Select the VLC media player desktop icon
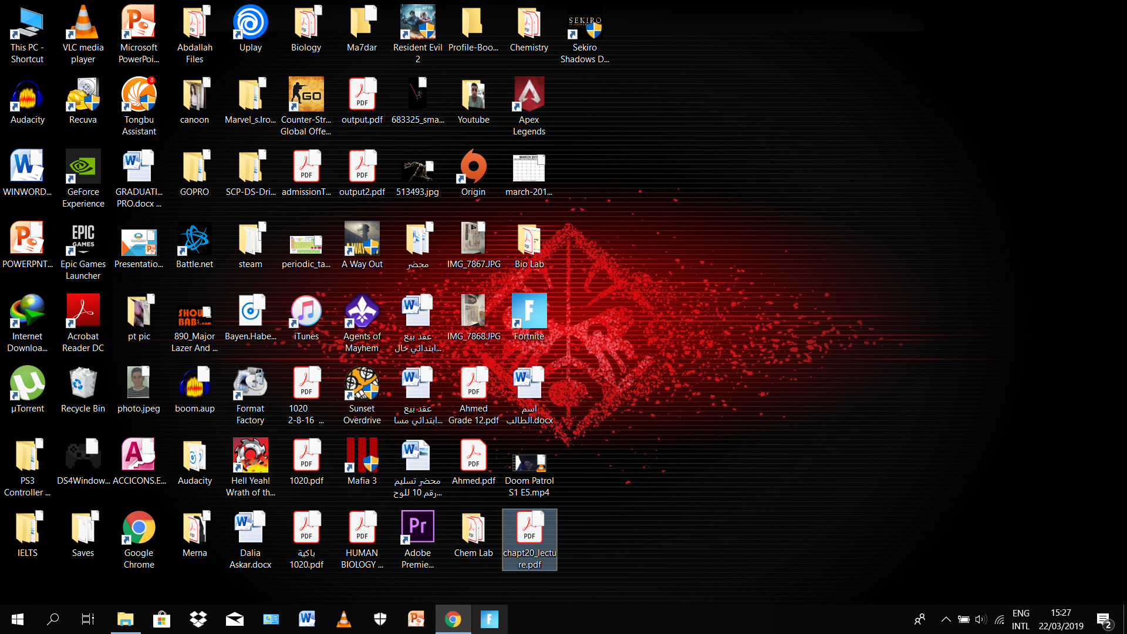The height and width of the screenshot is (634, 1127). click(83, 23)
